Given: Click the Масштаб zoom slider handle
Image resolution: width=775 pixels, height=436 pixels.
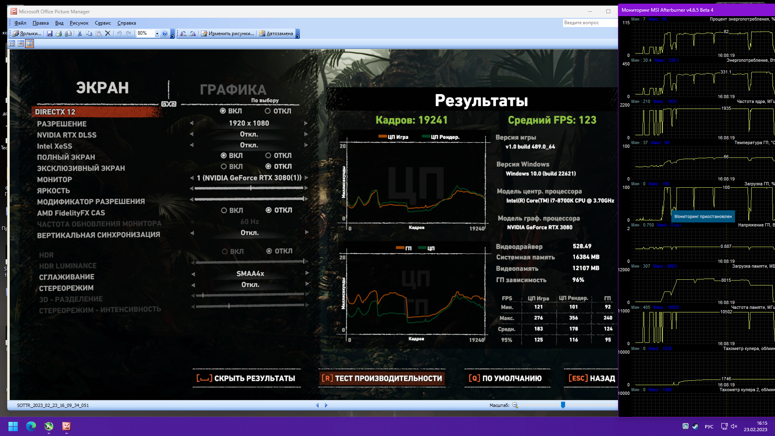Looking at the screenshot, I should click(563, 405).
